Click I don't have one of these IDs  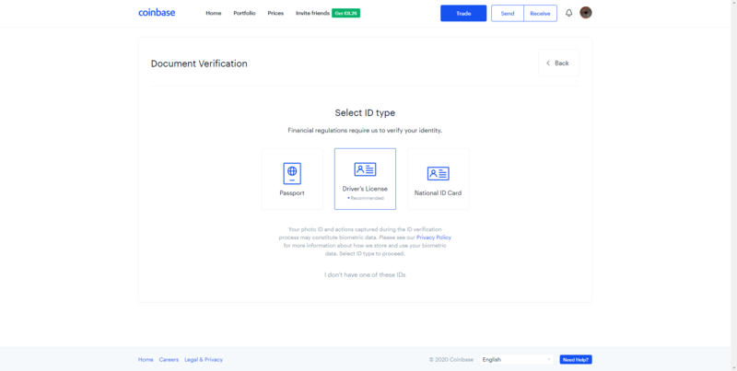(x=365, y=274)
